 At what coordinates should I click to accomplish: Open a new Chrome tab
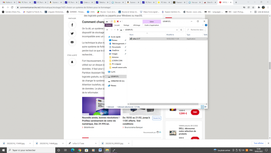tap(236, 2)
